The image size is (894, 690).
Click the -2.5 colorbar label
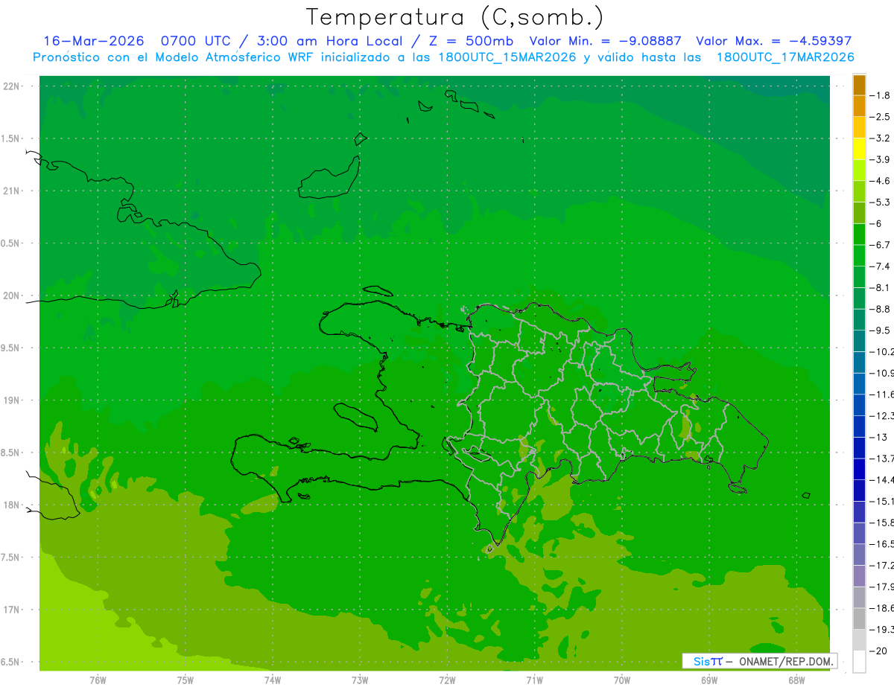click(x=880, y=117)
